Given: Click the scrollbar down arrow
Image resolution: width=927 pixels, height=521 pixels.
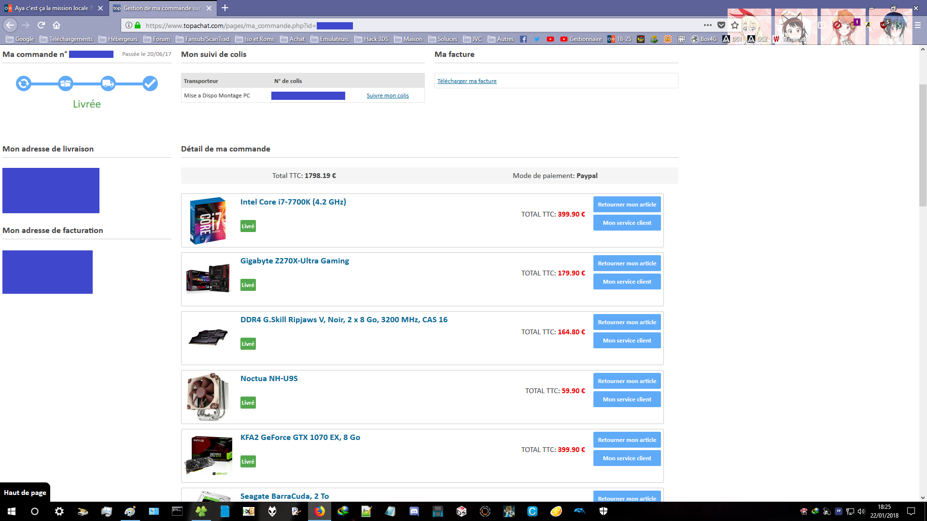Looking at the screenshot, I should tap(923, 498).
